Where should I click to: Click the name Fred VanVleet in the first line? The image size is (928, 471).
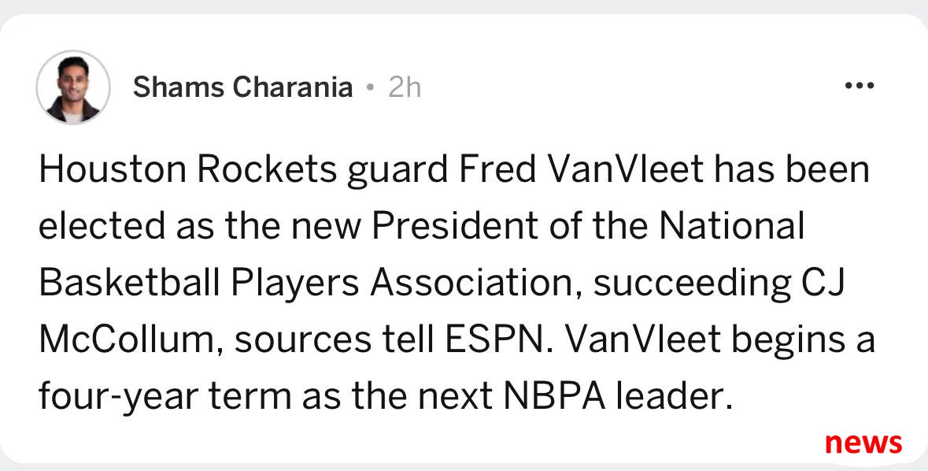pos(581,169)
